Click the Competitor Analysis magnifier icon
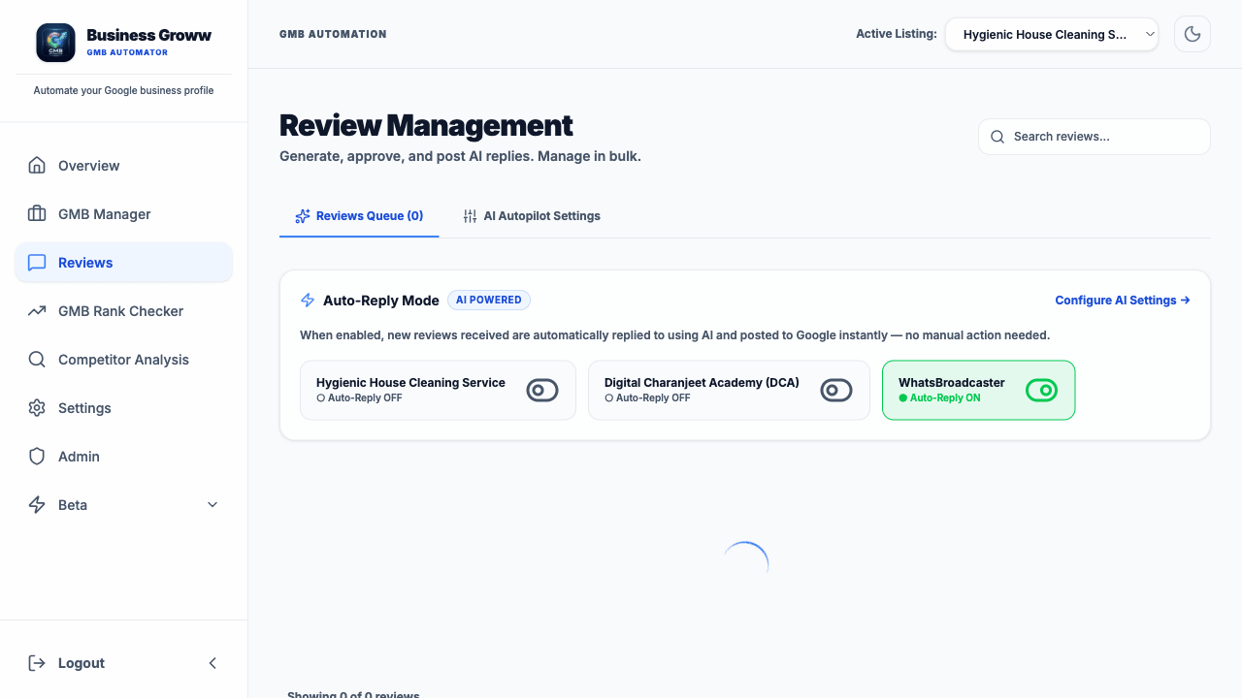 pyautogui.click(x=37, y=360)
